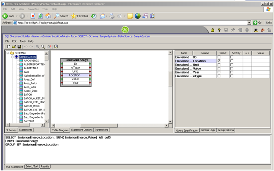Viewport: 274px width, 171px height.
Task: Switch to the Statement Options tab
Action: (x=82, y=130)
